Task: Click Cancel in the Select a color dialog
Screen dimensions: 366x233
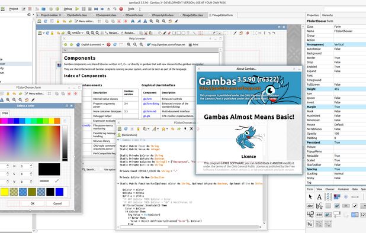Action: pos(57,203)
